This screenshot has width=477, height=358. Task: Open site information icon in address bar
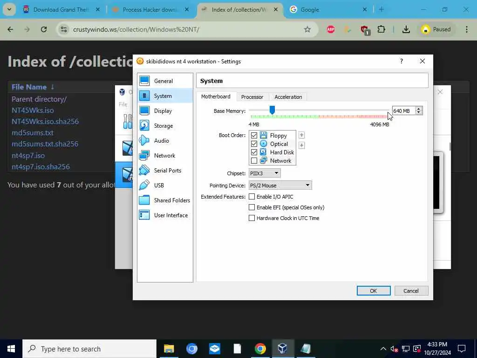pos(63,29)
